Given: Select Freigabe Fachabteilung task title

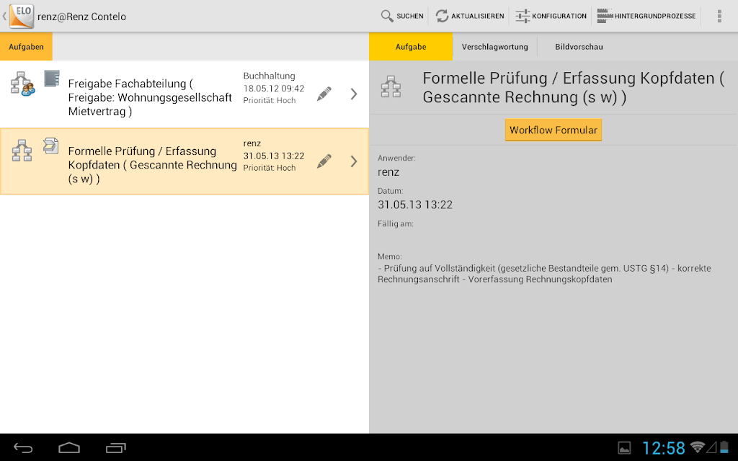Looking at the screenshot, I should click(150, 97).
